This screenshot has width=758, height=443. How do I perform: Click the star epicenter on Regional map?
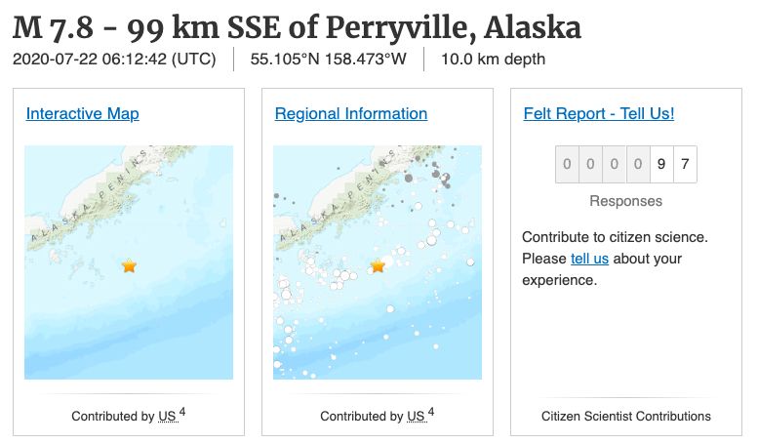point(378,265)
